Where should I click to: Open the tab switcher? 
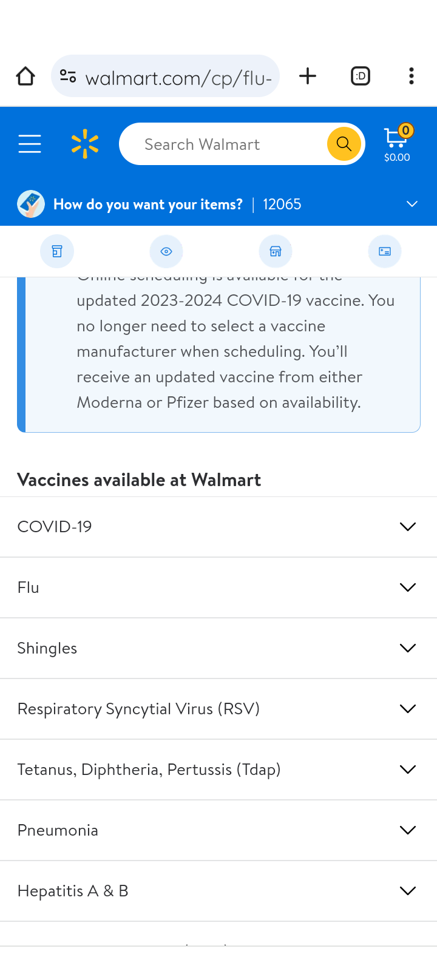pyautogui.click(x=361, y=76)
